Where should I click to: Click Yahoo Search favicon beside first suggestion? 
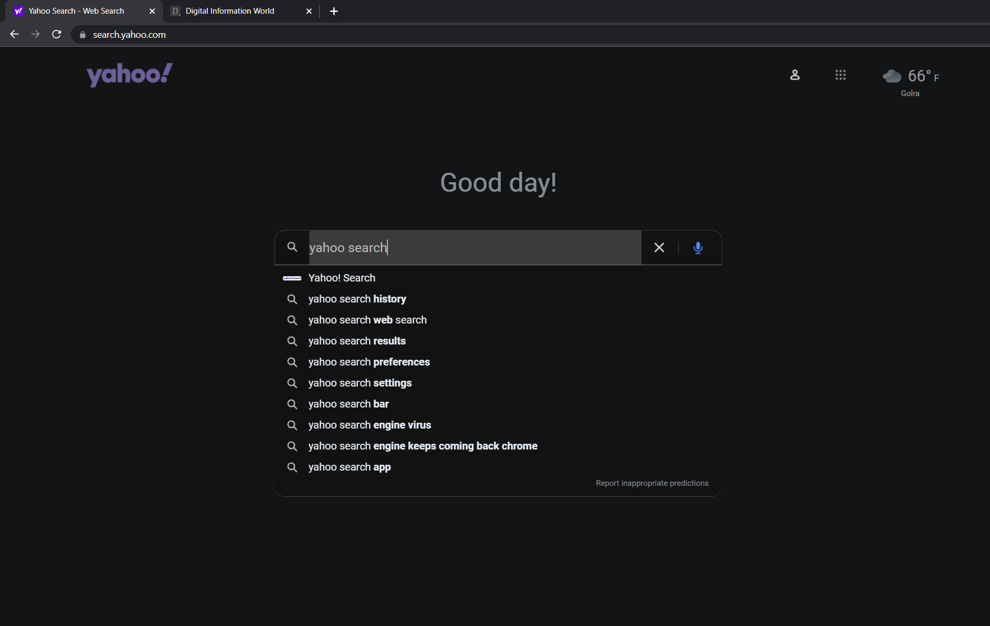tap(292, 278)
